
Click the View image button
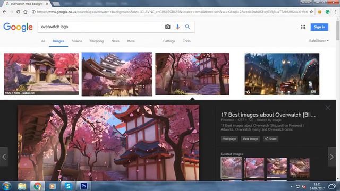250,139
